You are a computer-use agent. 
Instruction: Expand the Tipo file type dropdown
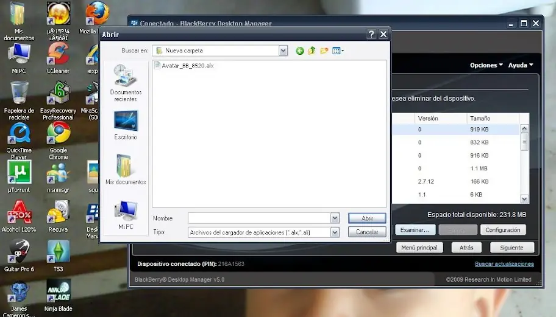point(335,232)
